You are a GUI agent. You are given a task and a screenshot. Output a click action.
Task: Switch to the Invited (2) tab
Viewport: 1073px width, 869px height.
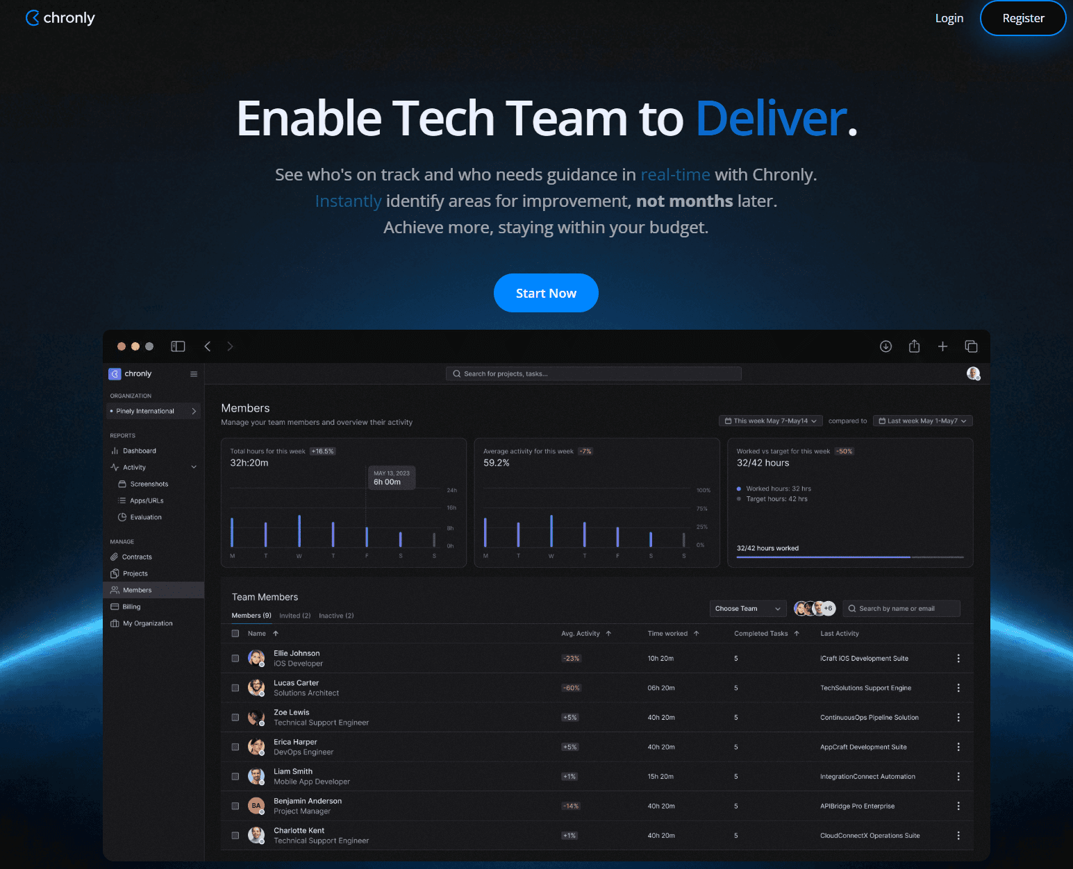[x=294, y=616]
